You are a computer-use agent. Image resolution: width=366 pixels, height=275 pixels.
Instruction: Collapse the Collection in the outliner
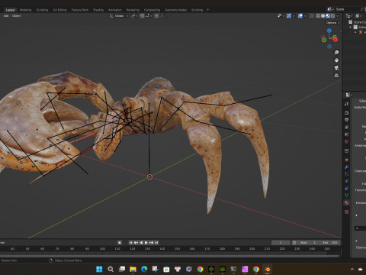pos(351,27)
